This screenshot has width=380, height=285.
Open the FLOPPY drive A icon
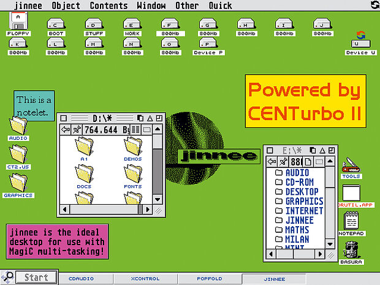[x=18, y=21]
